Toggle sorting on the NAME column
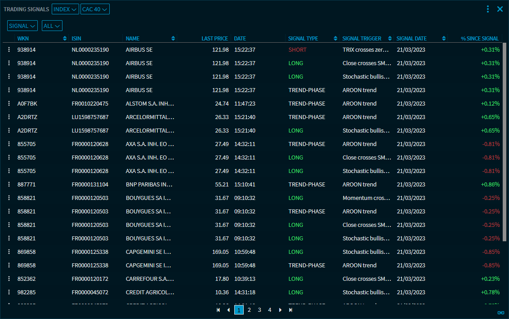The image size is (509, 319). (x=173, y=39)
